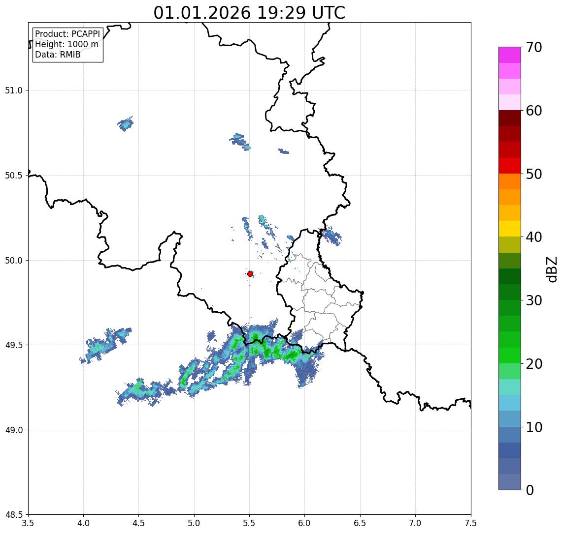
Task: Click the colorbar tick label 30
Action: pos(534,300)
